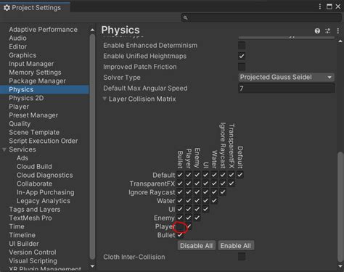The height and width of the screenshot is (272, 344).
Task: Collapse the Services tree section
Action: coord(4,149)
